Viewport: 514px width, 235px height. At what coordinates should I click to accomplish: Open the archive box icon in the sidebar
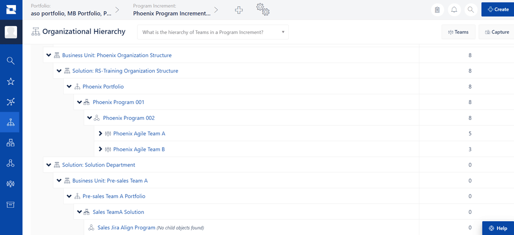pos(10,204)
